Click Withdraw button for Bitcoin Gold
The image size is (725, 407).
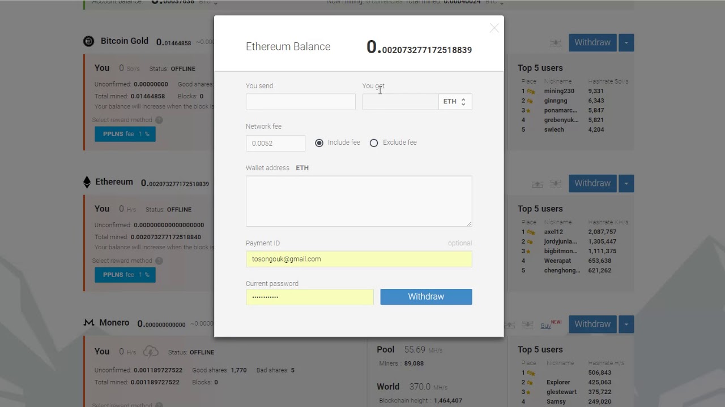(x=592, y=42)
